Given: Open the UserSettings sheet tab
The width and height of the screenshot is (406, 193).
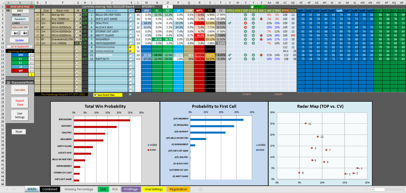Looking at the screenshot, I should point(154,189).
